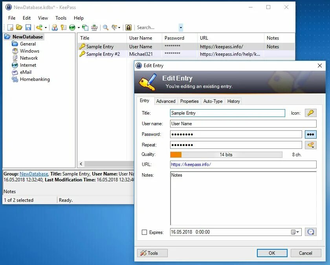
Task: Open the Edit menu
Action: (x=27, y=18)
